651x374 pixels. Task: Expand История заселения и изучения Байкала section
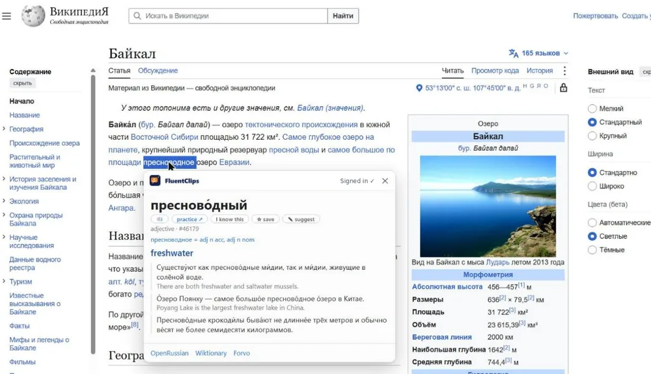[4, 179]
